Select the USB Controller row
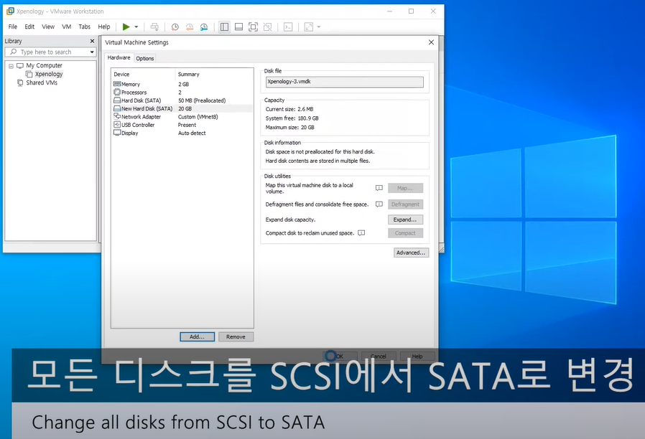The width and height of the screenshot is (645, 439). pos(182,126)
